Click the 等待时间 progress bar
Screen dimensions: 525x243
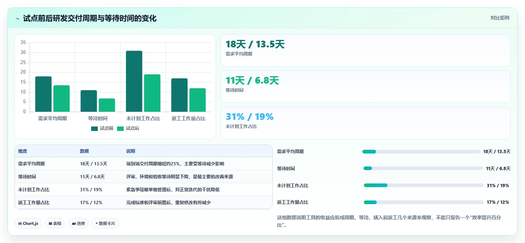[x=423, y=169]
